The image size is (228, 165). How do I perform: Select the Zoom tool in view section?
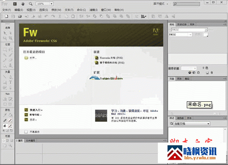point(10,145)
